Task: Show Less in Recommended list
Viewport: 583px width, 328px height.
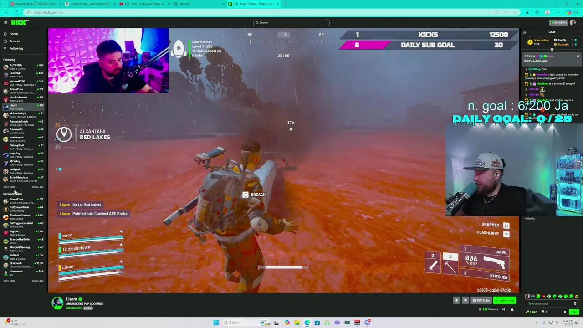Action: (38, 281)
